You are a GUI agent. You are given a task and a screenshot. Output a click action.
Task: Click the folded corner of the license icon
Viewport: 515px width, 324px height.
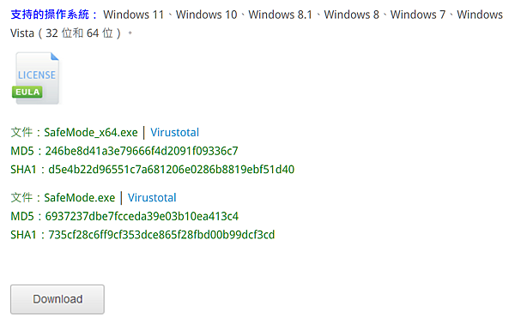54,57
